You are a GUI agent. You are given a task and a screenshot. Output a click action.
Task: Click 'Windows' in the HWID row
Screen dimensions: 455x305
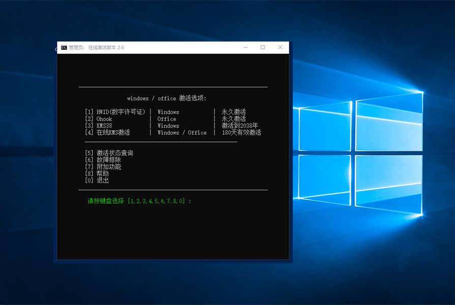coord(168,112)
